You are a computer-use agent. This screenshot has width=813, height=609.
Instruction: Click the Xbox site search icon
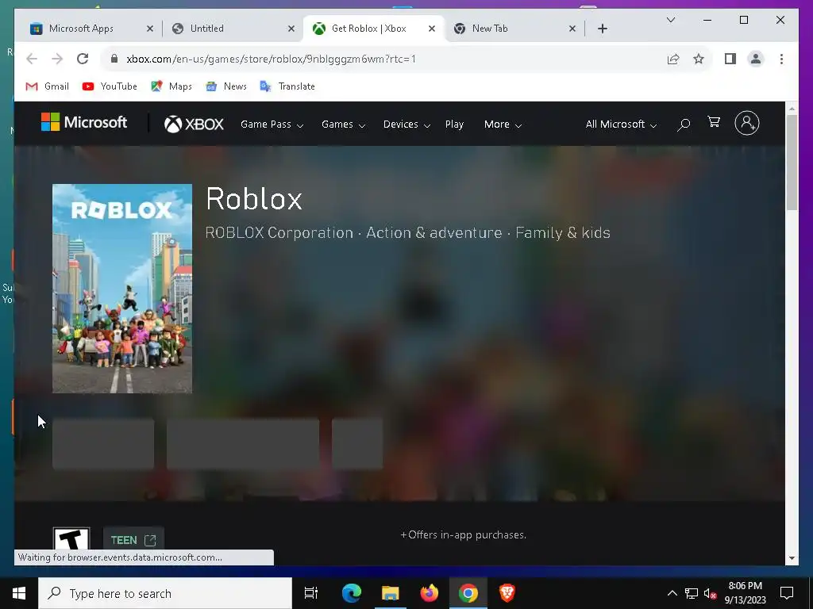(x=684, y=124)
